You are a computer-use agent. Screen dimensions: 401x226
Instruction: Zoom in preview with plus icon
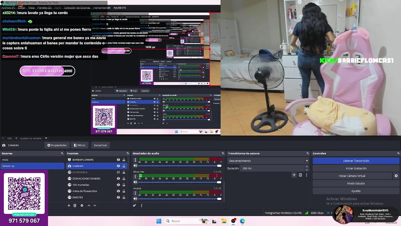tap(16, 138)
